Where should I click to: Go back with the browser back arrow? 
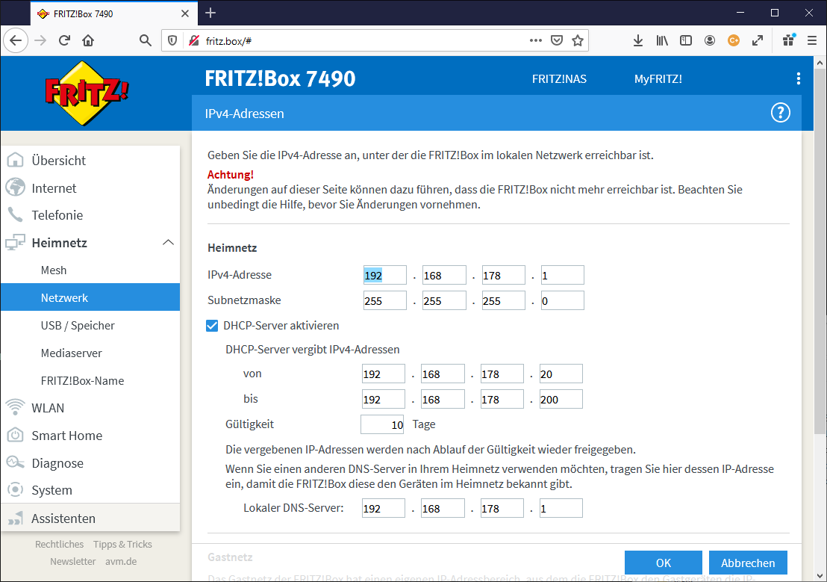pos(16,40)
